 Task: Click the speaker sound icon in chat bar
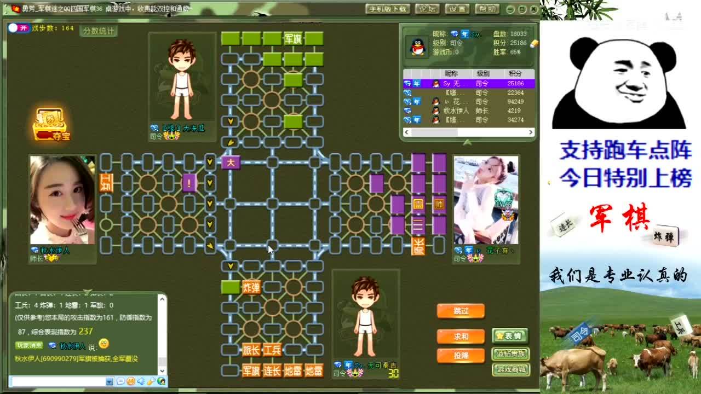pos(141,381)
